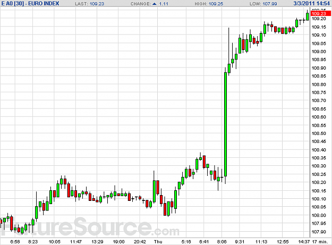
Task: Click the 109.15 price axis label
Action: point(319,27)
